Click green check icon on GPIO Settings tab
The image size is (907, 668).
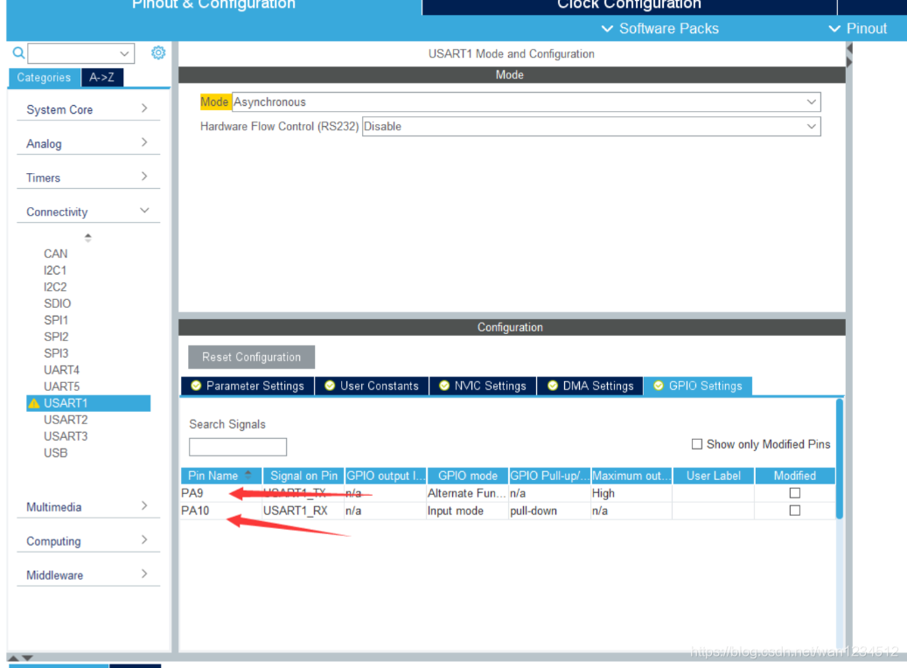coord(659,386)
